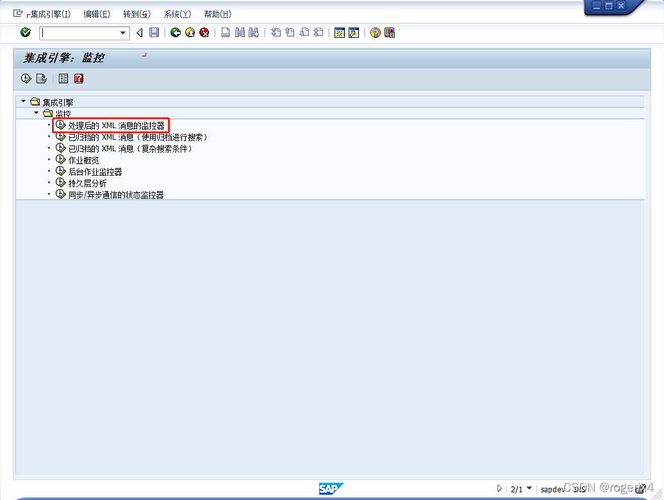Image resolution: width=664 pixels, height=500 pixels.
Task: Open the command field history dropdown
Action: coord(123,33)
